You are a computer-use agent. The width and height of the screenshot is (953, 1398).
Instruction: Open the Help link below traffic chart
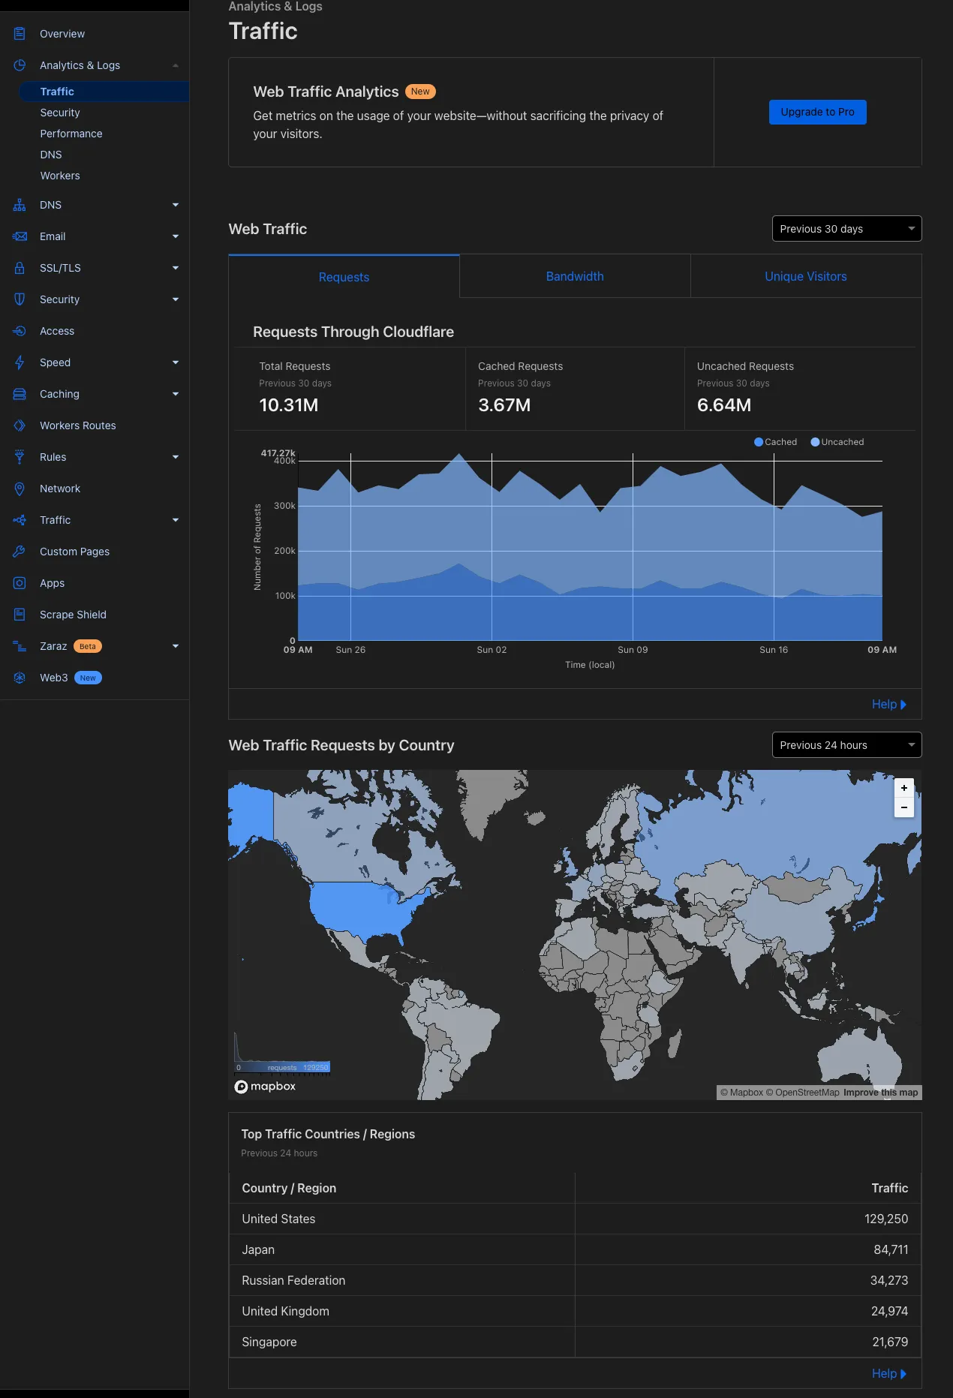coord(888,704)
